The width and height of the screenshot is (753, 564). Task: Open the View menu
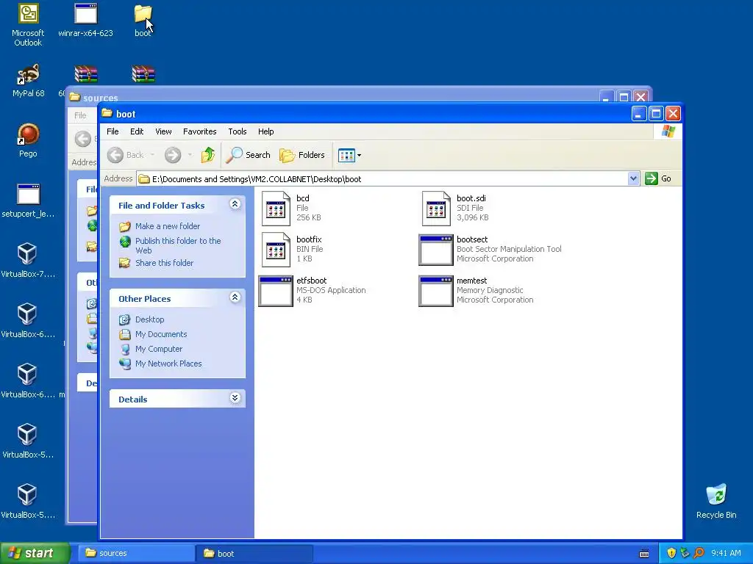click(163, 131)
